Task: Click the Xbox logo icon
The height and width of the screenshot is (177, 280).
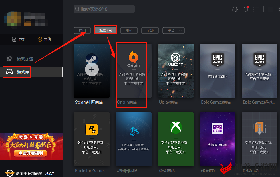Action: coord(176,128)
